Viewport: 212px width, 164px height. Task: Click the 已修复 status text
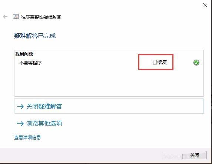(159, 62)
